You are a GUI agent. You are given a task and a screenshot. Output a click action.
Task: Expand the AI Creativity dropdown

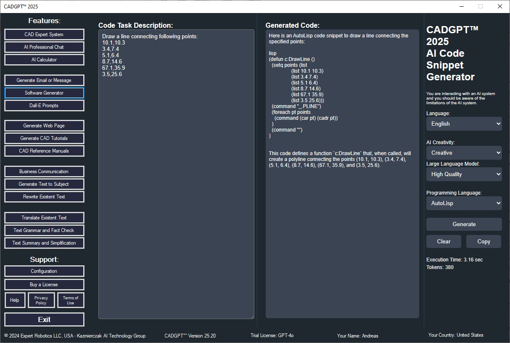pos(464,153)
